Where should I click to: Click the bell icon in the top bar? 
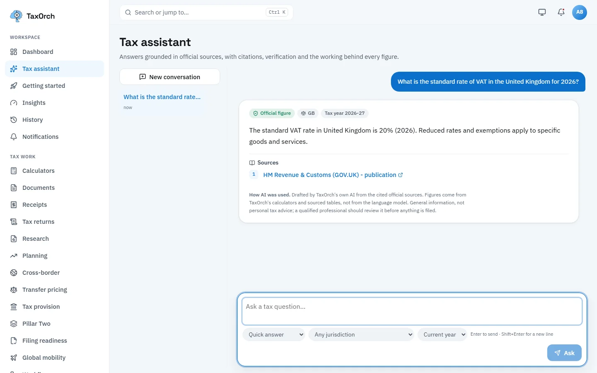561,12
